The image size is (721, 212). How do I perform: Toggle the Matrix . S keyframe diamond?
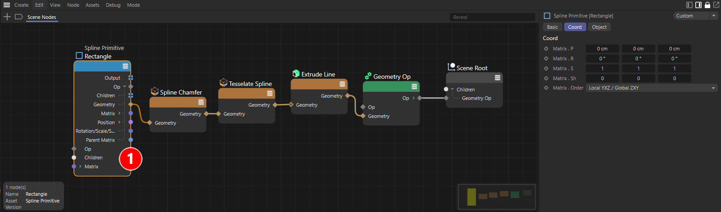coord(546,68)
